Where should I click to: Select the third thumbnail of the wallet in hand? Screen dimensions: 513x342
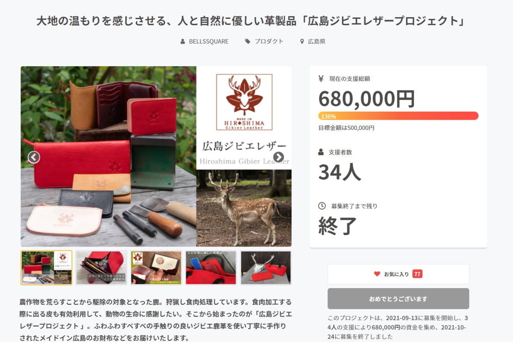[x=156, y=268]
